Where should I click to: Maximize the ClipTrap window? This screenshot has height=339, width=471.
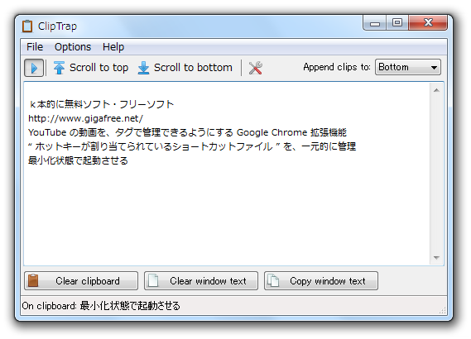397,22
